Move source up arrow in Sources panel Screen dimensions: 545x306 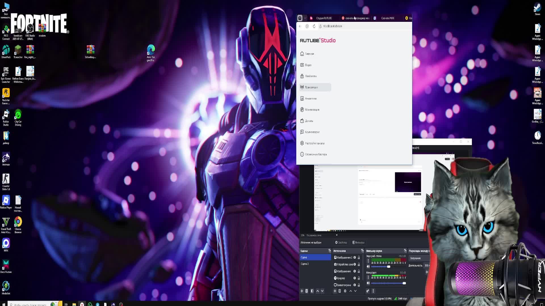pos(351,291)
